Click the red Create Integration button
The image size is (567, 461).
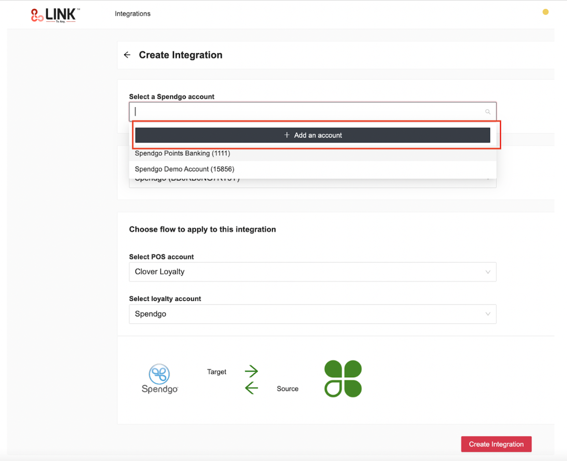click(496, 444)
